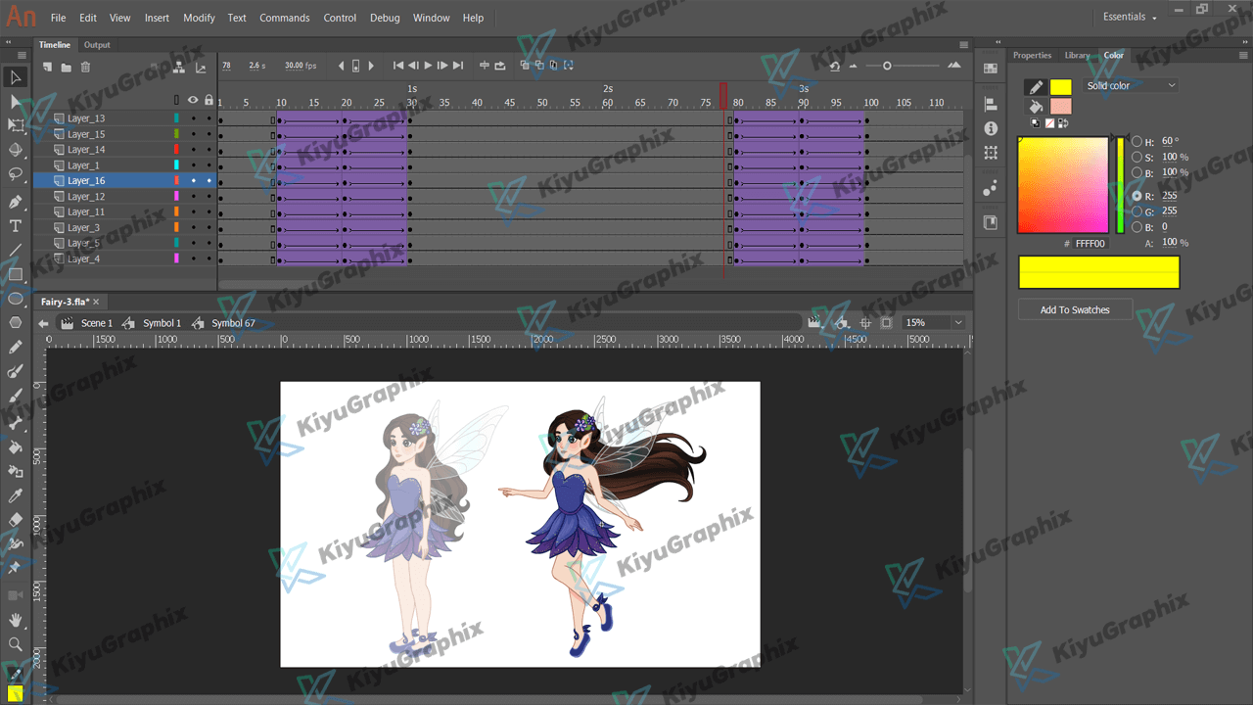Click the fill color swatch in Color panel
Viewport: 1253px width, 705px height.
(x=1061, y=106)
